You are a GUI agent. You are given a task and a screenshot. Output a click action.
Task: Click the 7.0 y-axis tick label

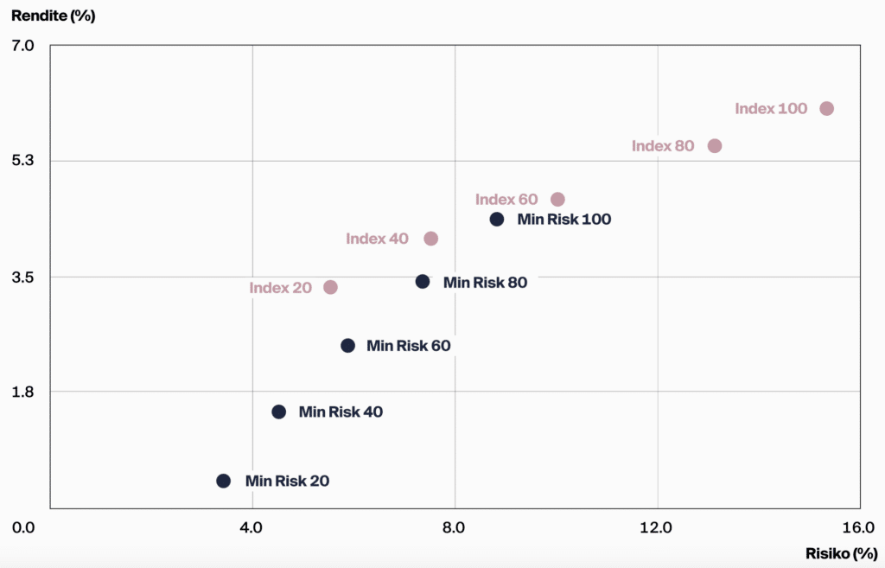coord(23,45)
